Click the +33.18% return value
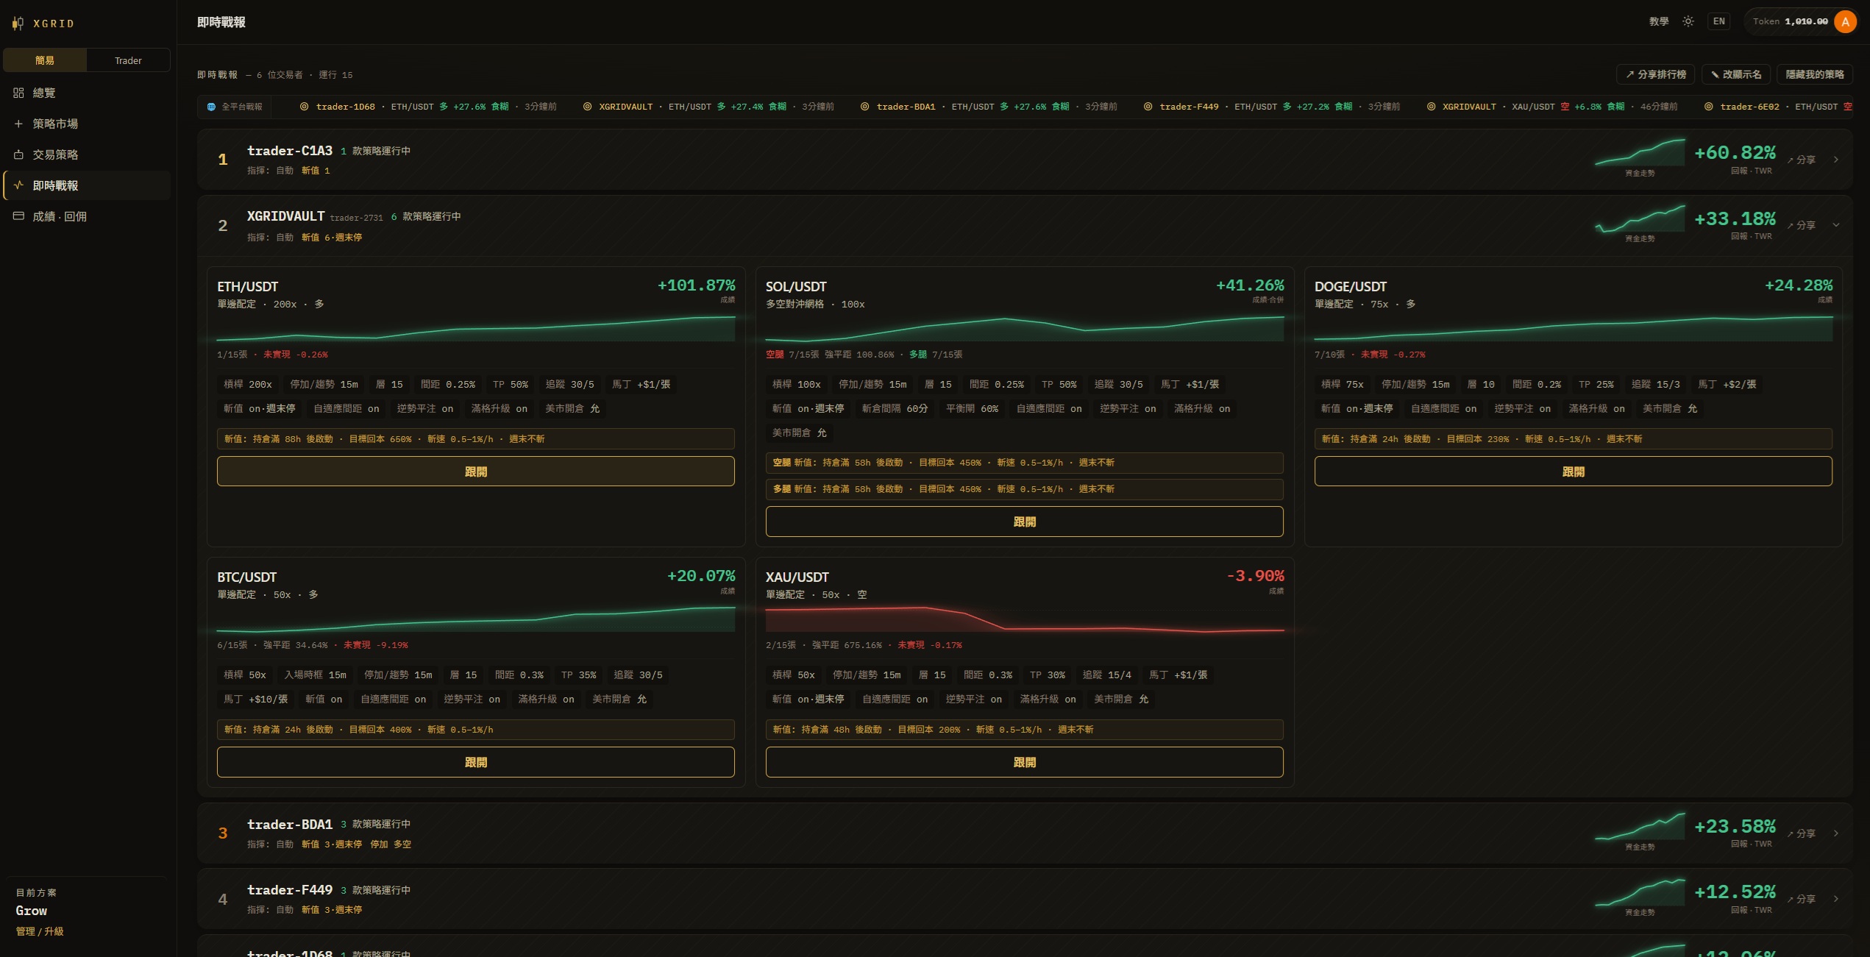The image size is (1870, 957). 1735,219
